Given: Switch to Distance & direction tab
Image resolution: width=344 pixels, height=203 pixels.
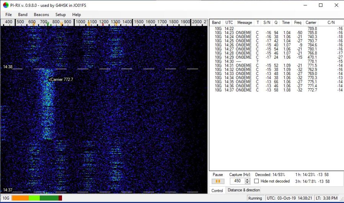Looking at the screenshot, I should tap(244, 190).
